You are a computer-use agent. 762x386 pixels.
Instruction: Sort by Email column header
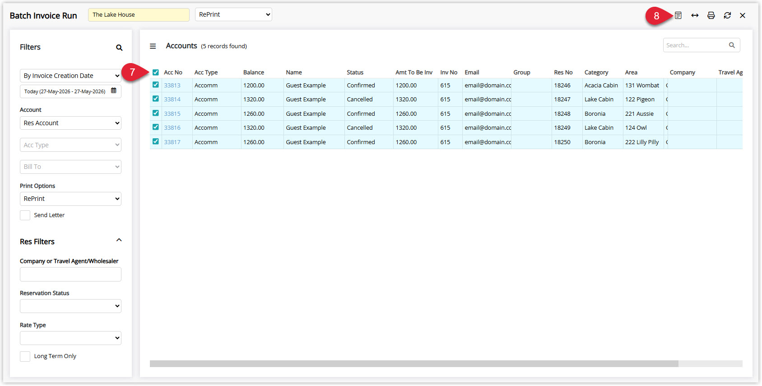pos(472,72)
